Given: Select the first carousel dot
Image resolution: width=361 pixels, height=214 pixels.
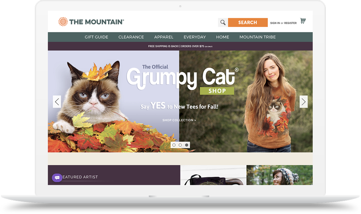Looking at the screenshot, I should coord(174,145).
